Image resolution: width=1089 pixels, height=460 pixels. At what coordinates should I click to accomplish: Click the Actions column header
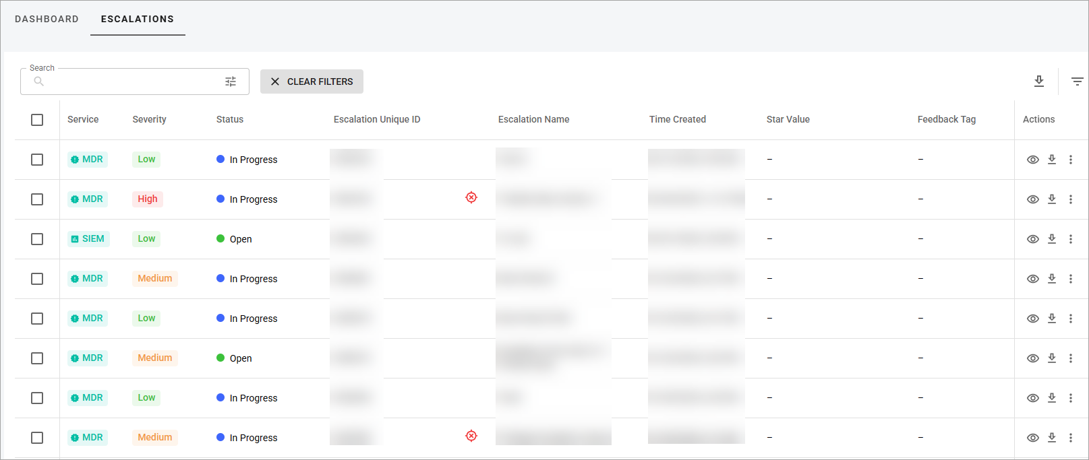(x=1038, y=119)
